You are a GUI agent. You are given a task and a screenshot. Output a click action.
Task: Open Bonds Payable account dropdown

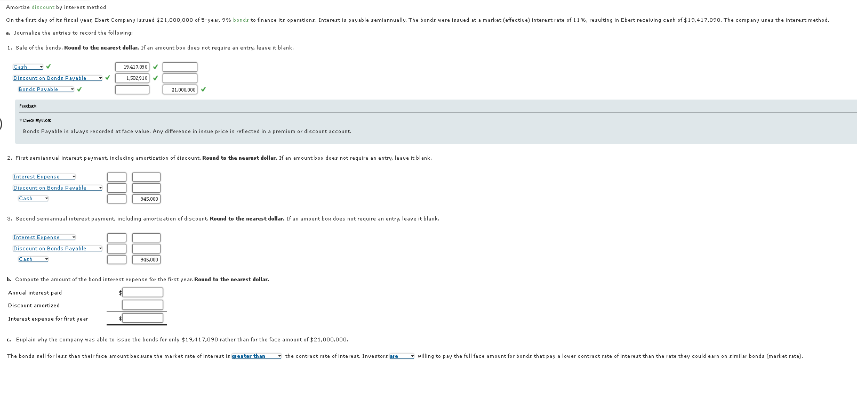(46, 89)
